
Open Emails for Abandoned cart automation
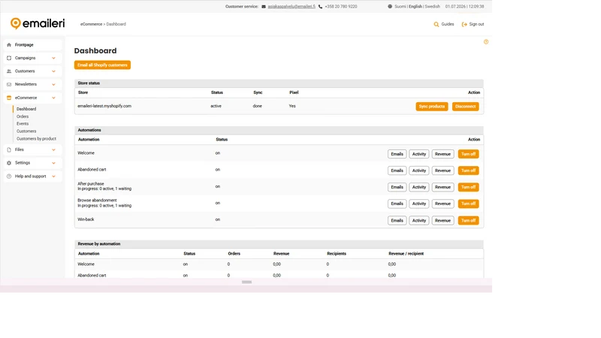click(397, 171)
